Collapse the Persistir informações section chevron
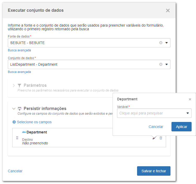196x184 pixels. pyautogui.click(x=14, y=109)
